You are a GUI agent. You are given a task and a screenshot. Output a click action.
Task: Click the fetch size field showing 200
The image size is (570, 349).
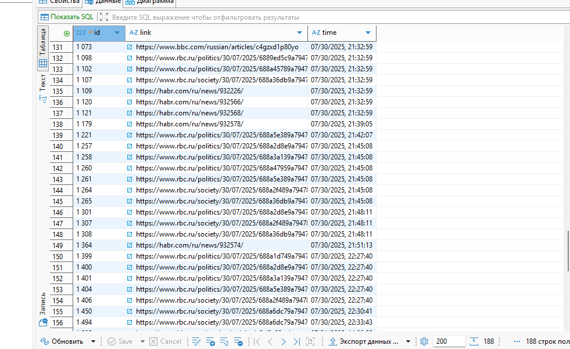tap(449, 341)
